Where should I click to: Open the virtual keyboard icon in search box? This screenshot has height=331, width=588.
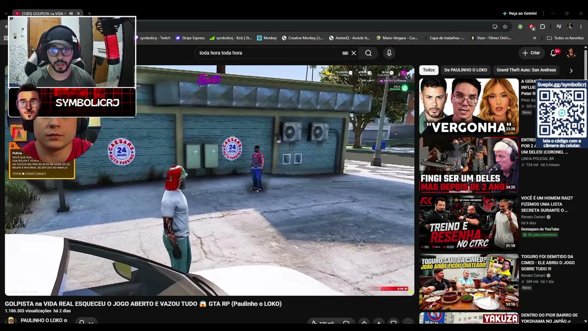pyautogui.click(x=345, y=53)
